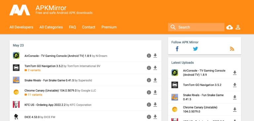Show info for TomTom GO Navigation 3.5.2
The width and height of the screenshot is (254, 121).
[x=149, y=68]
